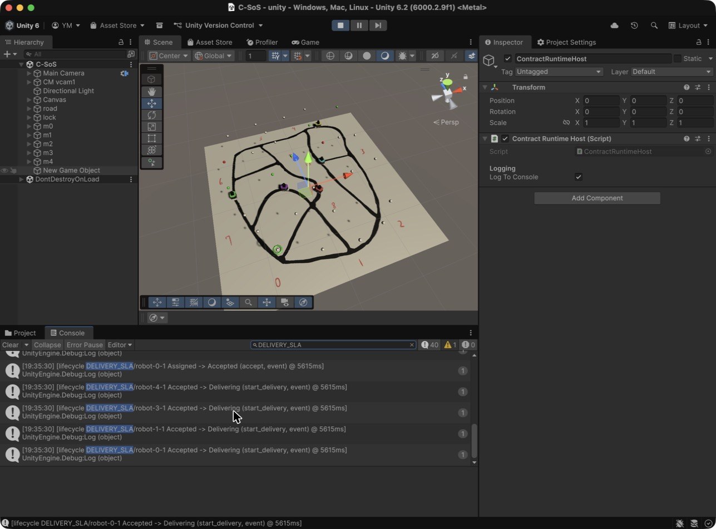This screenshot has width=716, height=529.
Task: Switch to the Project tab
Action: click(21, 333)
